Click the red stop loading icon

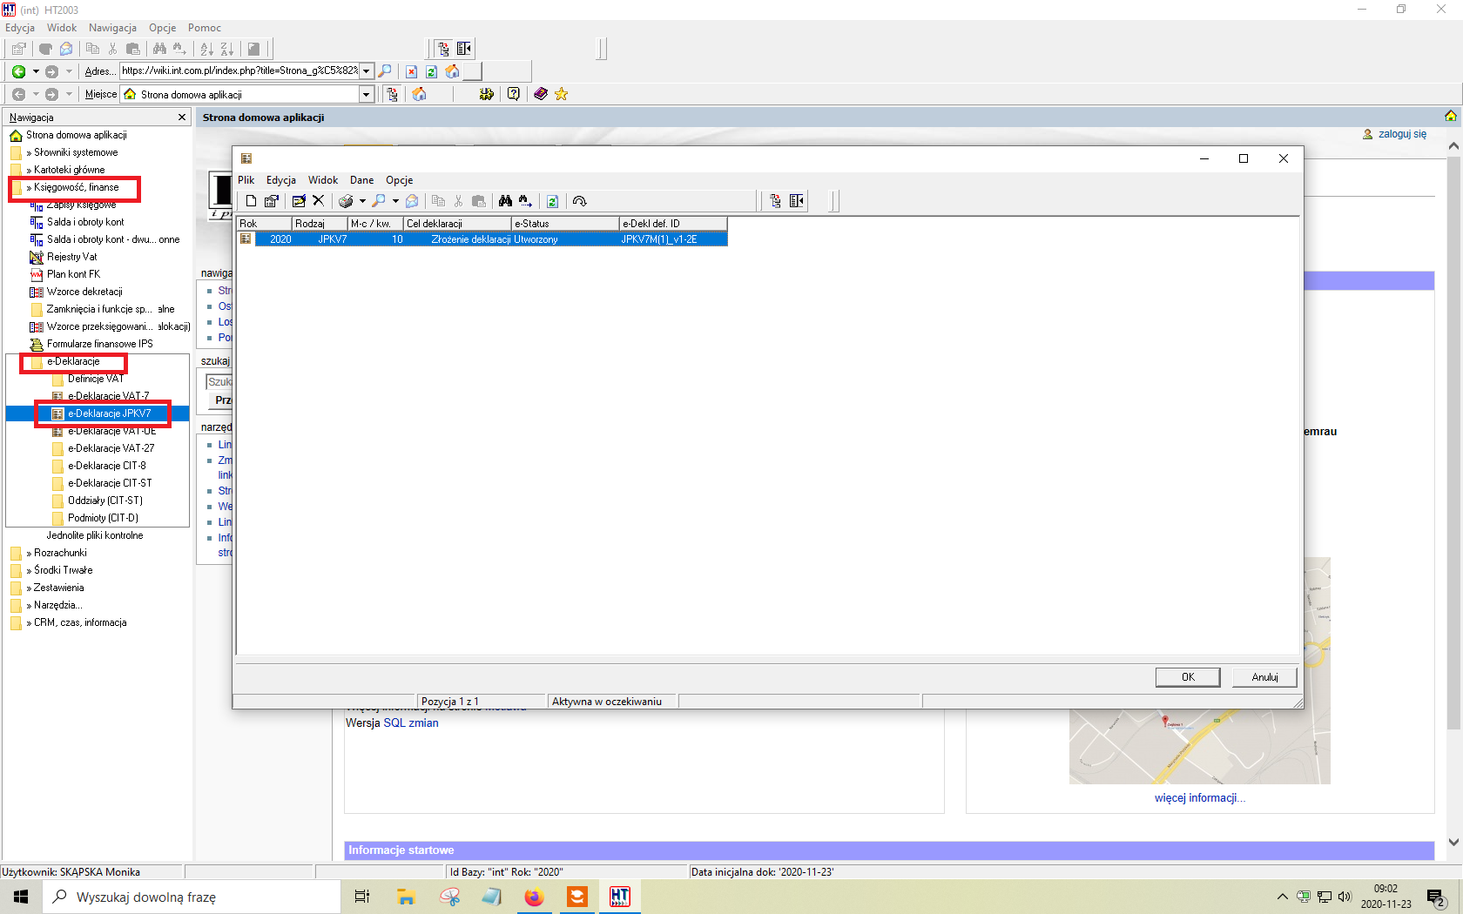(x=411, y=71)
